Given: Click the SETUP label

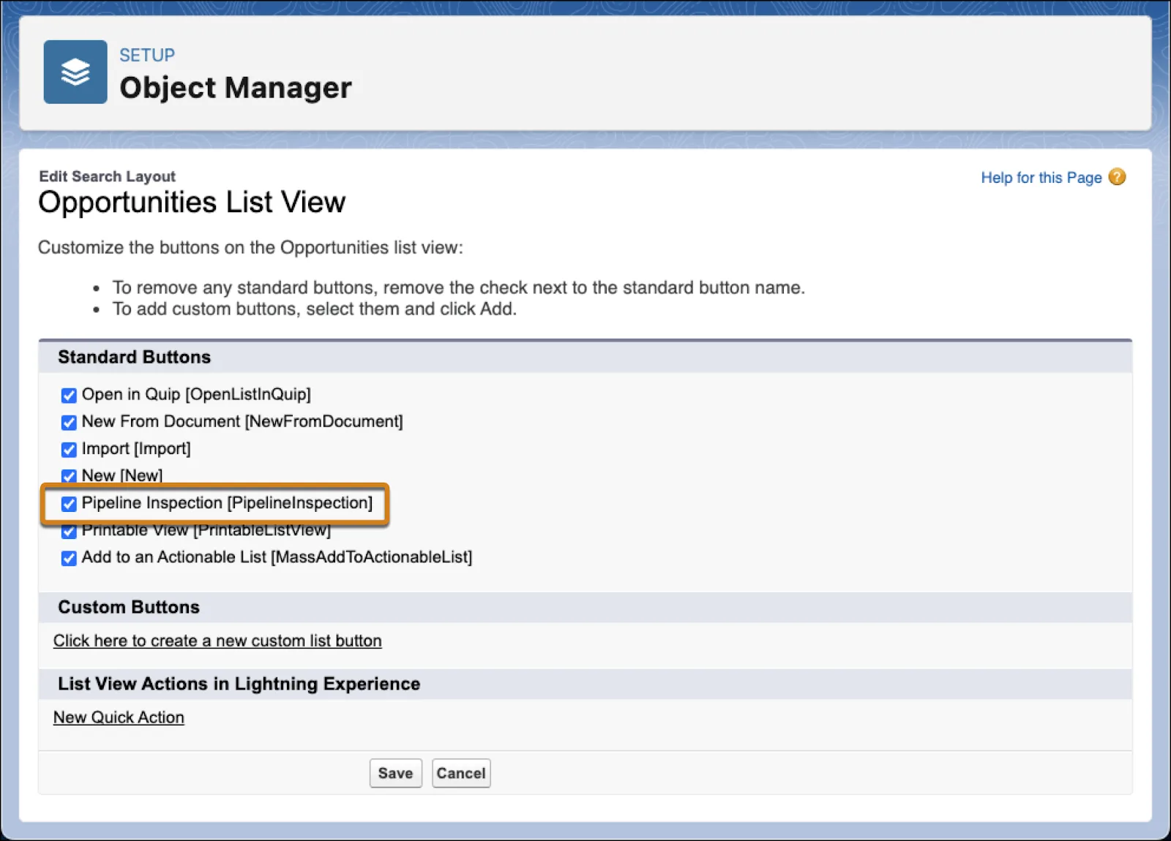Looking at the screenshot, I should [x=147, y=56].
